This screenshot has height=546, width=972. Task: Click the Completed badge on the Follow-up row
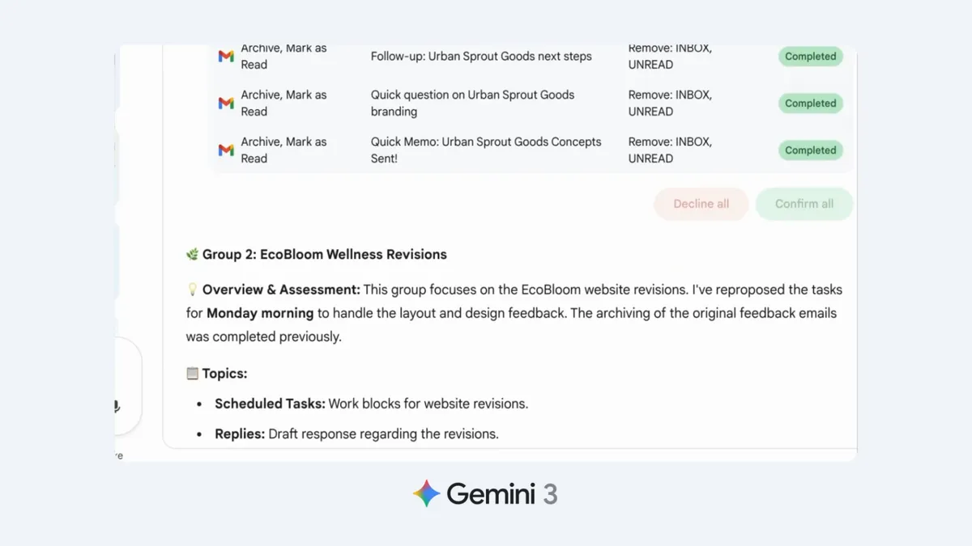pos(810,56)
